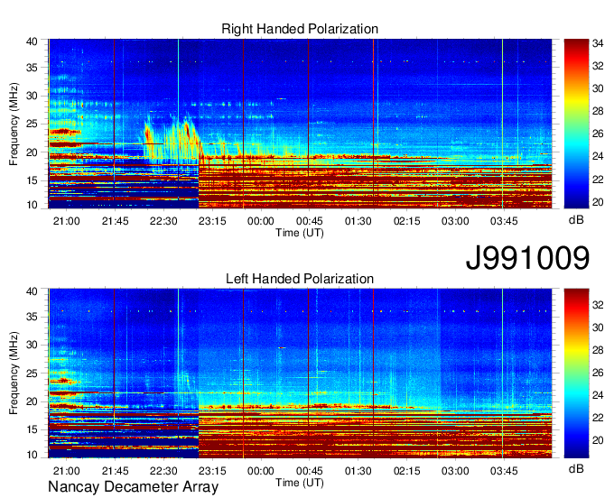Click the "03:45" tick under the Left Handed plot
This screenshot has width=614, height=498.
pos(504,471)
